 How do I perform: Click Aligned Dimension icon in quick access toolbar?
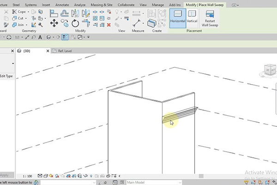point(27,37)
